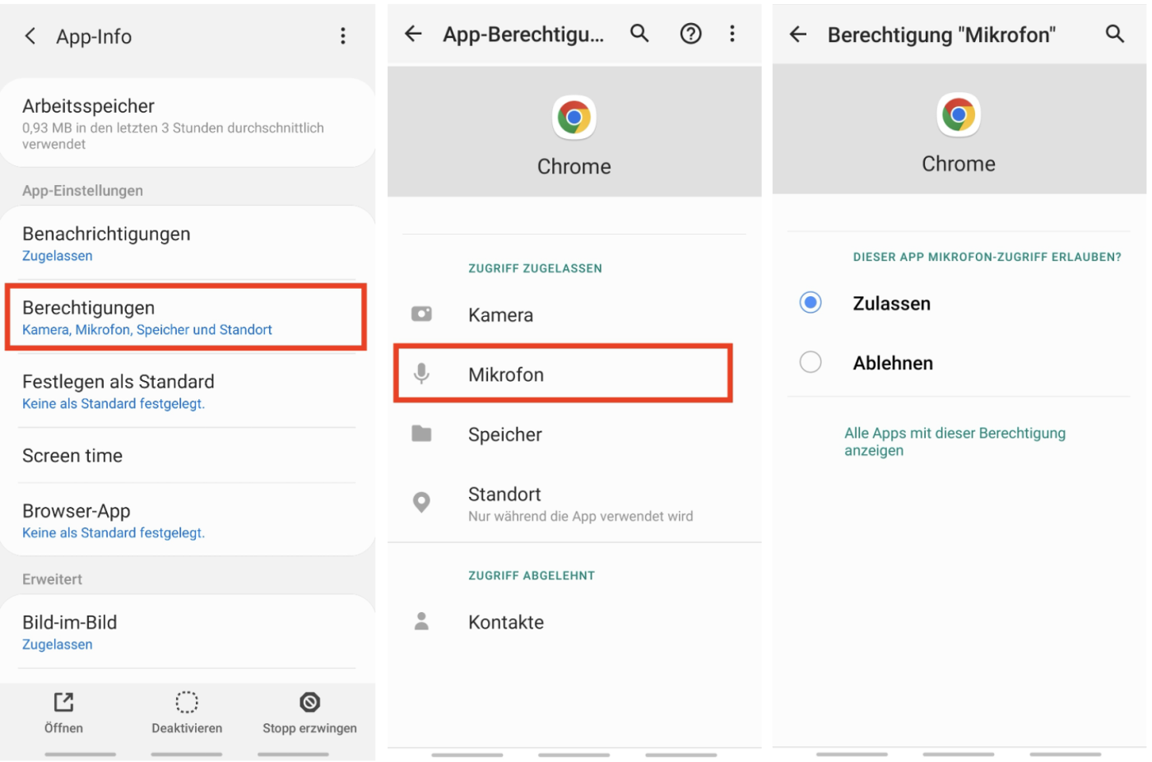Tap the help question mark icon
The width and height of the screenshot is (1152, 762).
(690, 34)
